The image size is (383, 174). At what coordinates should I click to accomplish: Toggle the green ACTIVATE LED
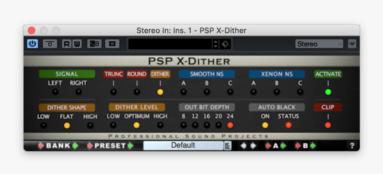point(328,92)
